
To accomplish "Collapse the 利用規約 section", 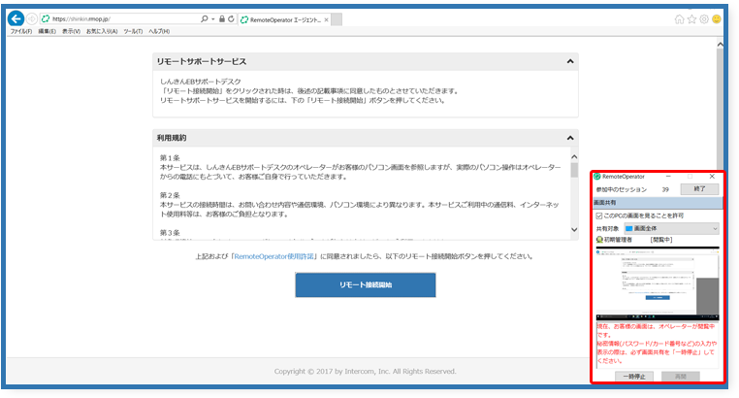I will (x=570, y=138).
